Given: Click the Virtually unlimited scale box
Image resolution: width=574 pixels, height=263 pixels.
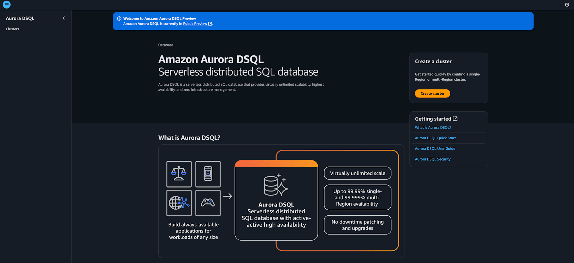Looking at the screenshot, I should (x=358, y=173).
